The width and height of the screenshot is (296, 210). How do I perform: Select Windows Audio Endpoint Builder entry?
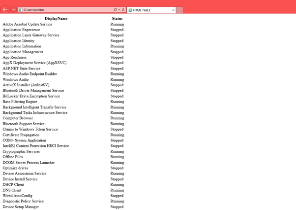coord(30,74)
